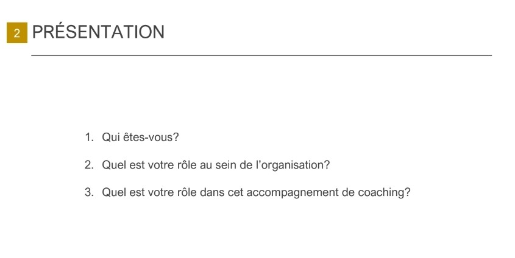Select the list number "3."
The image size is (515, 258).
90,192
